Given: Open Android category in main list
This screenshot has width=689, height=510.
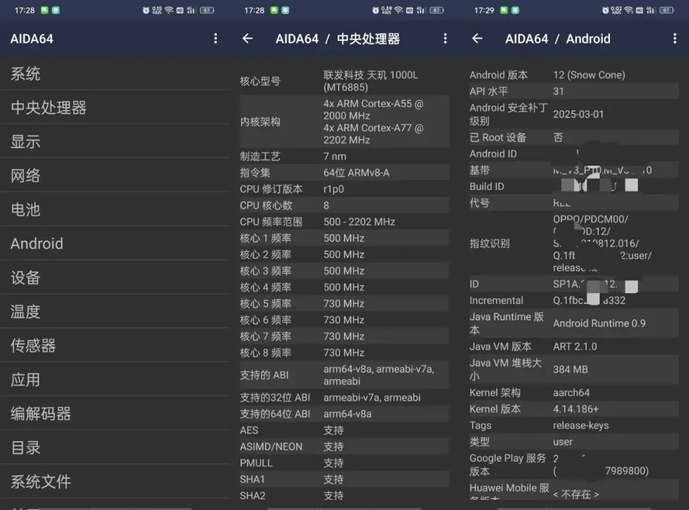Looking at the screenshot, I should click(x=115, y=244).
